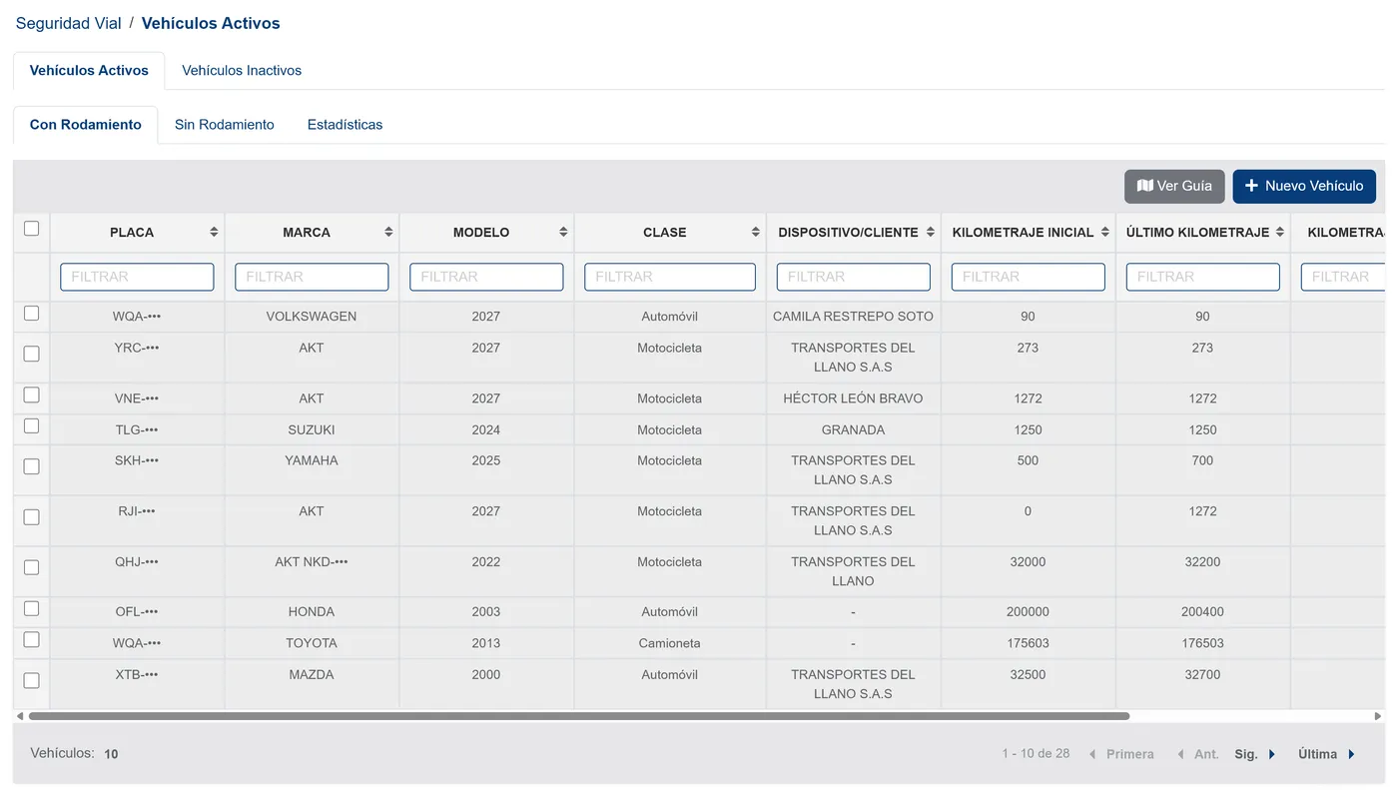
Task: Sort by PLACA column arrows
Action: pyautogui.click(x=214, y=232)
